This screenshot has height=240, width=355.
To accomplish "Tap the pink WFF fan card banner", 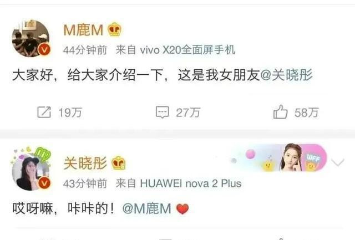I will [x=278, y=157].
